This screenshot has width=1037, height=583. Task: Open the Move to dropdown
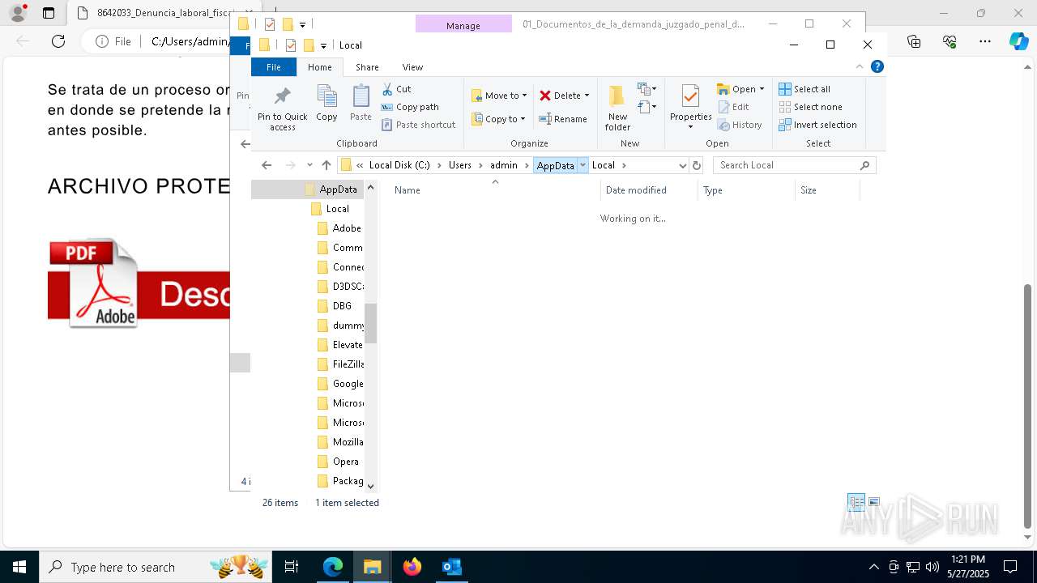coord(499,96)
